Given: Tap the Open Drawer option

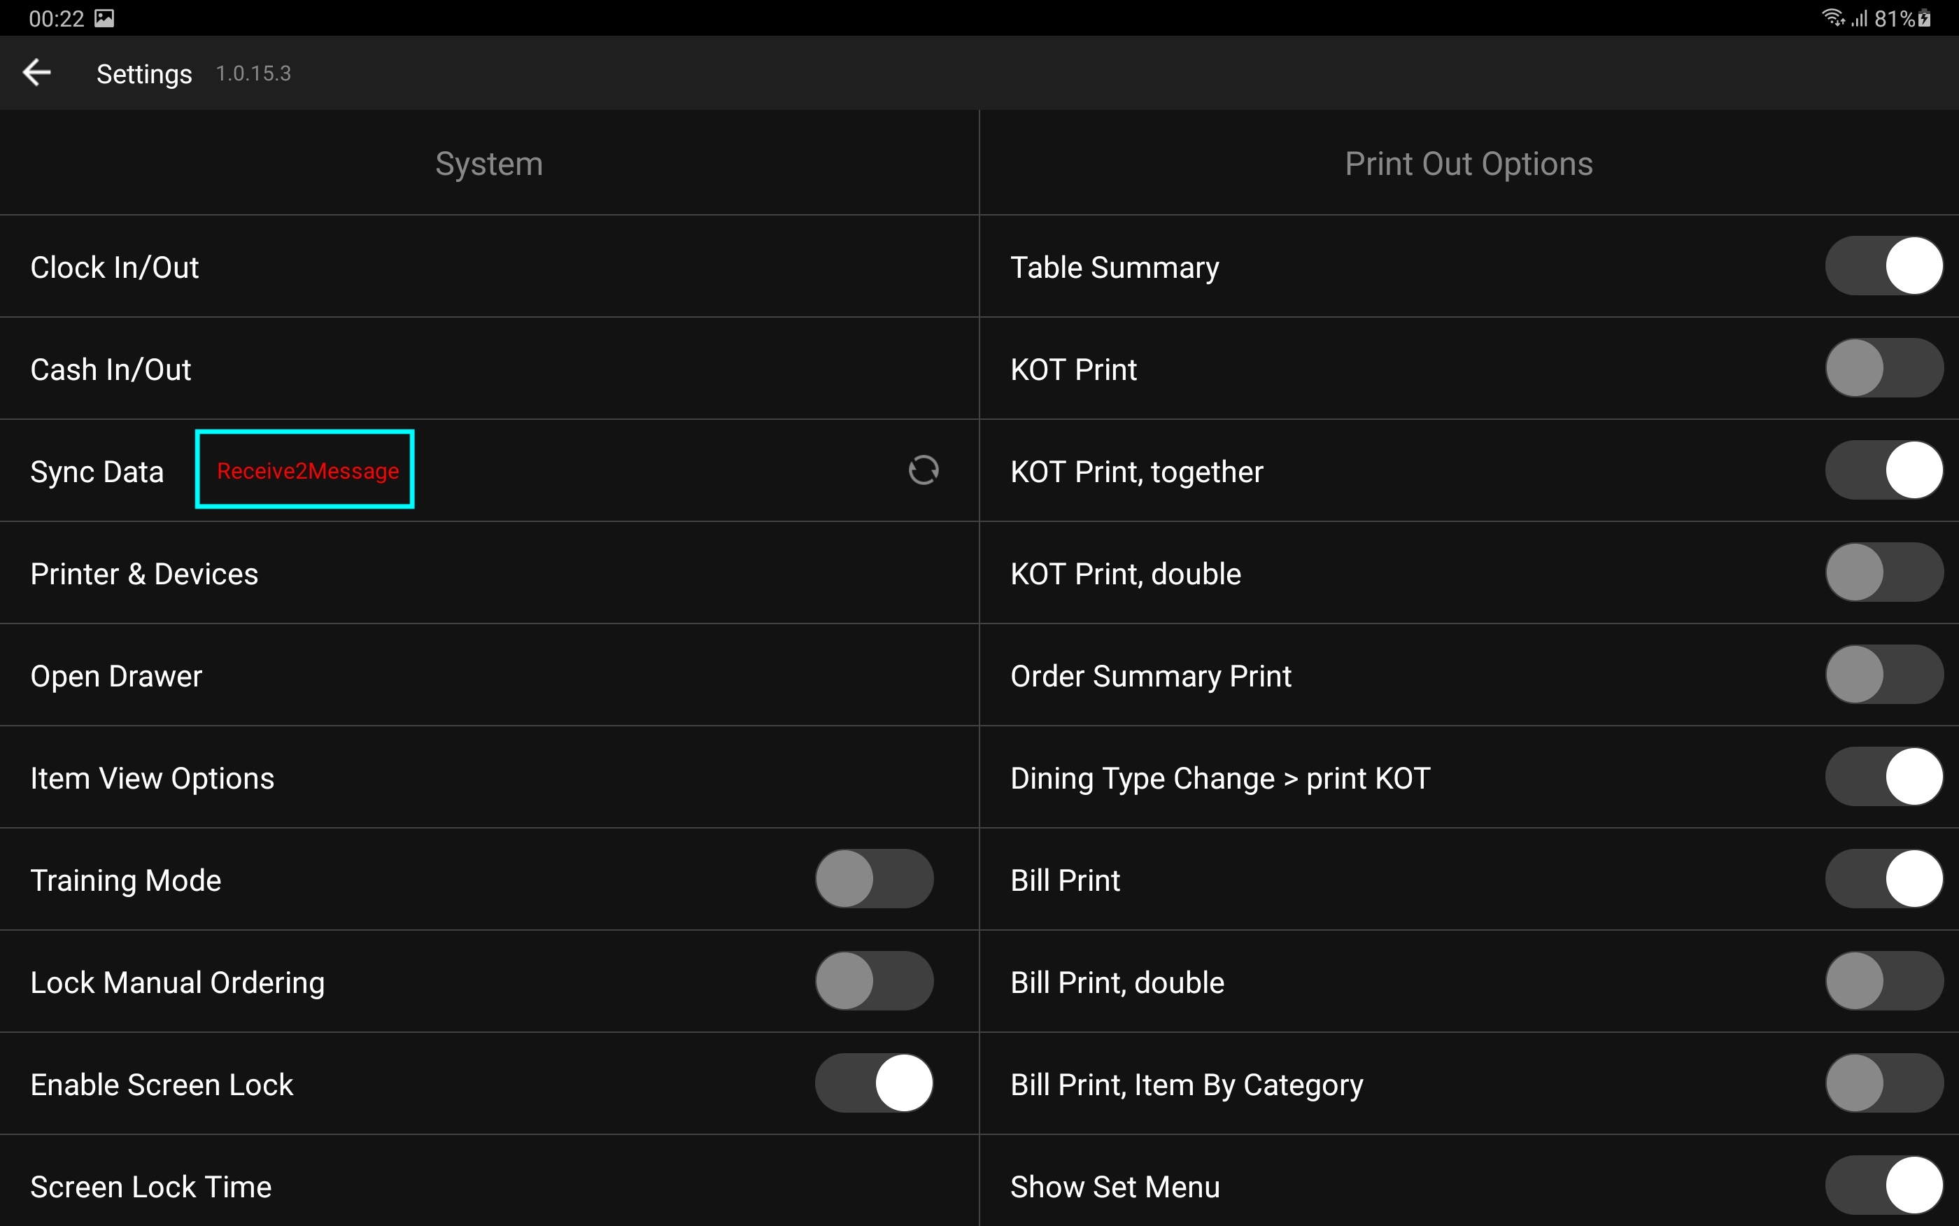Looking at the screenshot, I should click(x=116, y=676).
